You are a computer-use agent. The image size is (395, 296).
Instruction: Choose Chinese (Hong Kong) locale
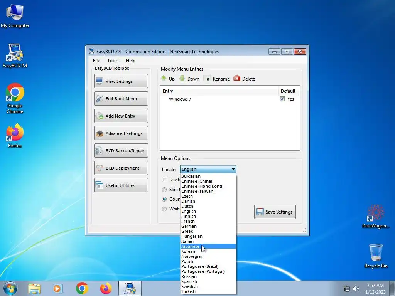pos(208,186)
